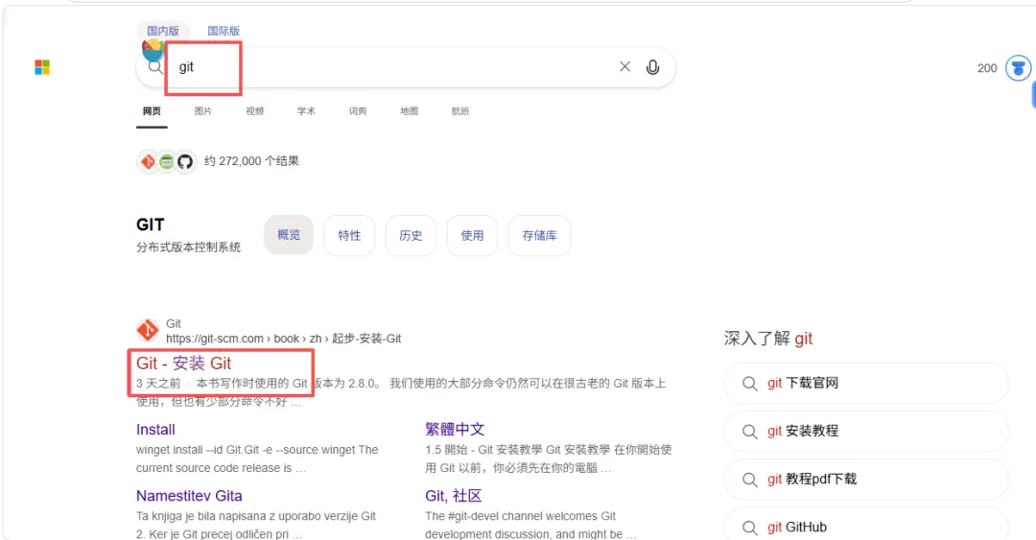Click the magnifier icon in search box
1036x540 pixels.
[154, 67]
